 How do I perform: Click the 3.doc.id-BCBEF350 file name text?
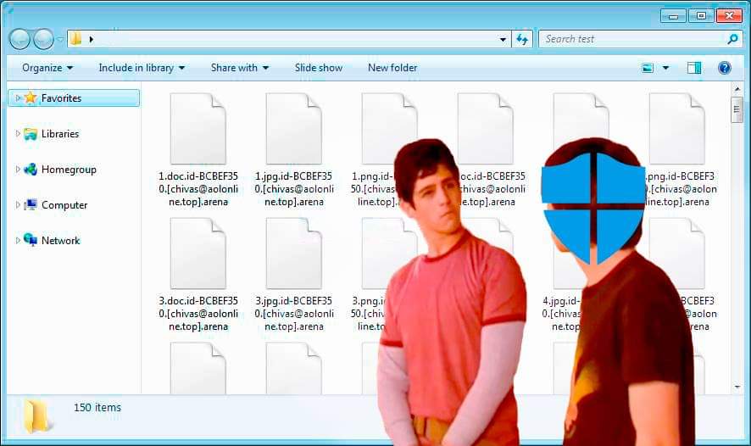198,314
